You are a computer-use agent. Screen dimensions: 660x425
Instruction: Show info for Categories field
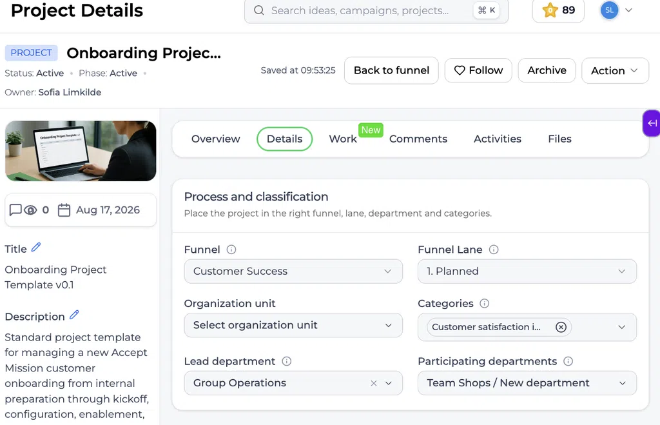[x=485, y=303]
